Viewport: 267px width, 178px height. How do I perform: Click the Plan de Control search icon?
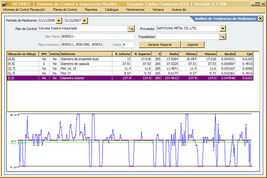[131, 28]
